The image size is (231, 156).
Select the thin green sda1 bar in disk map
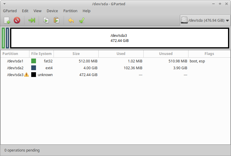[3, 38]
